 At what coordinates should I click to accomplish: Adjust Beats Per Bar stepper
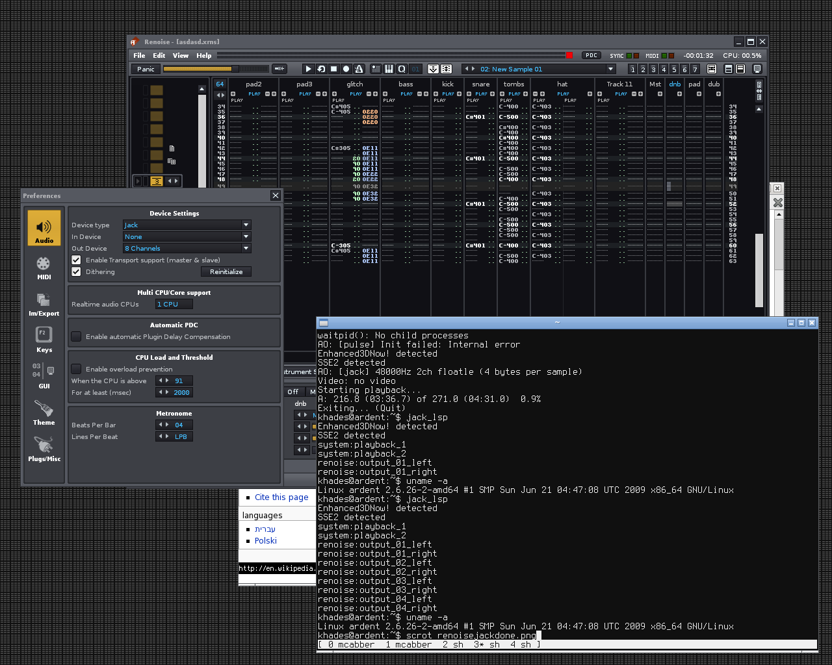coord(163,425)
